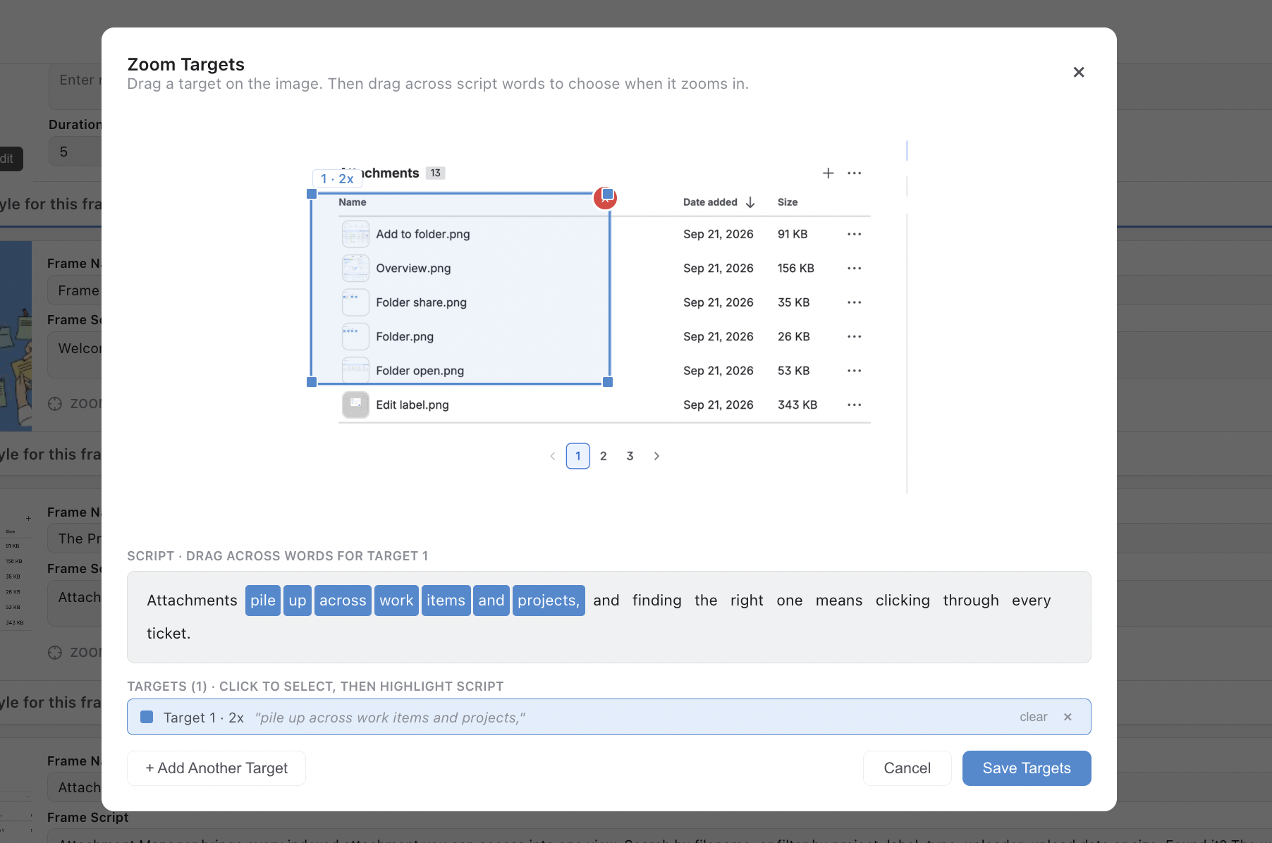The image size is (1272, 843).
Task: Remove Target 1 with the x icon
Action: pos(1068,717)
